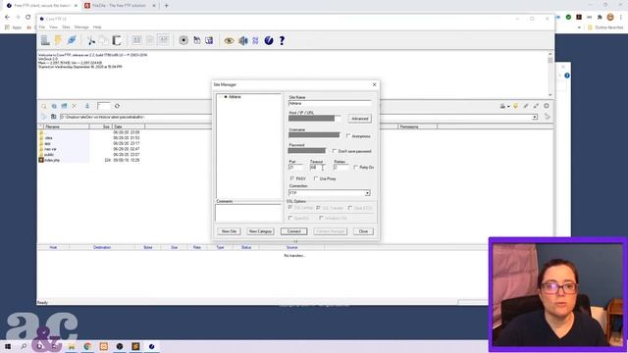Toggle the SSL Transfer checkbox
Image resolution: width=628 pixels, height=353 pixels.
(318, 208)
